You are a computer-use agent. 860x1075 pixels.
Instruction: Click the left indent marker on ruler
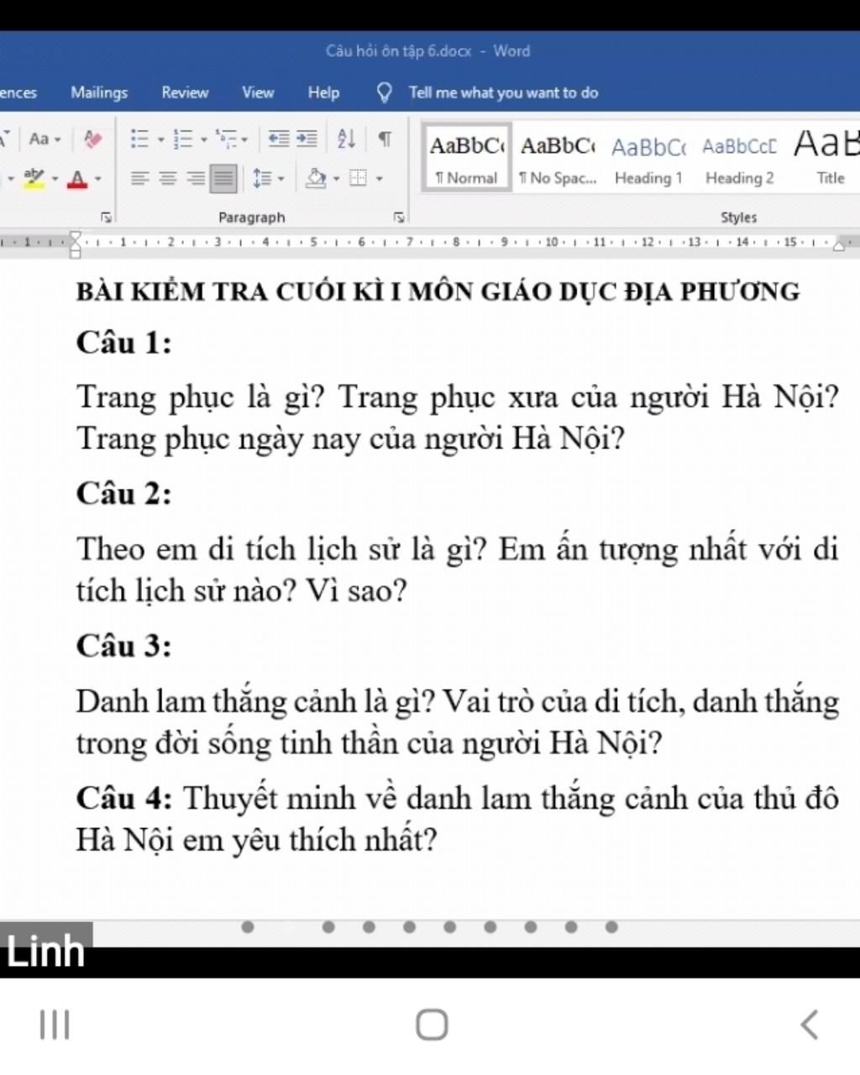75,244
